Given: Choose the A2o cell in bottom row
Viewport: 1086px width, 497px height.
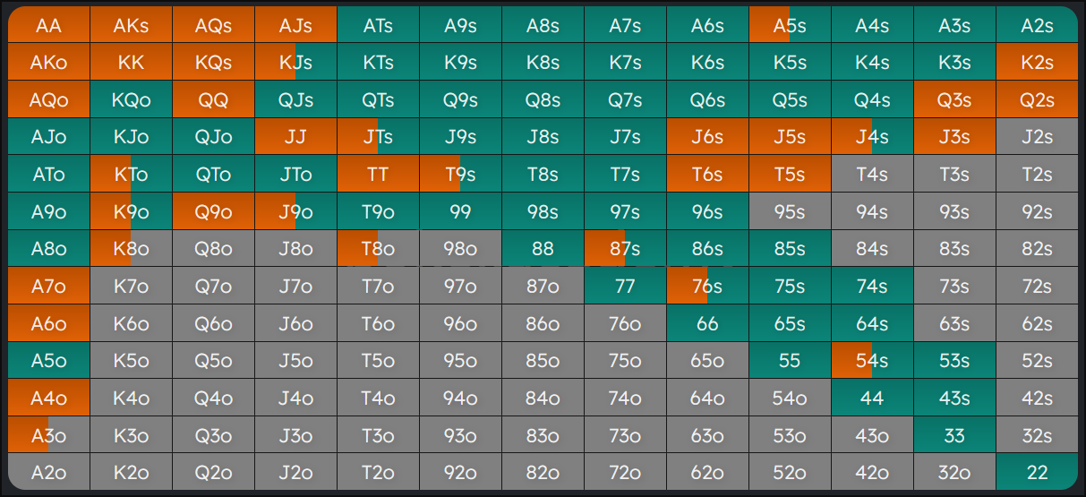Looking at the screenshot, I should (x=49, y=472).
